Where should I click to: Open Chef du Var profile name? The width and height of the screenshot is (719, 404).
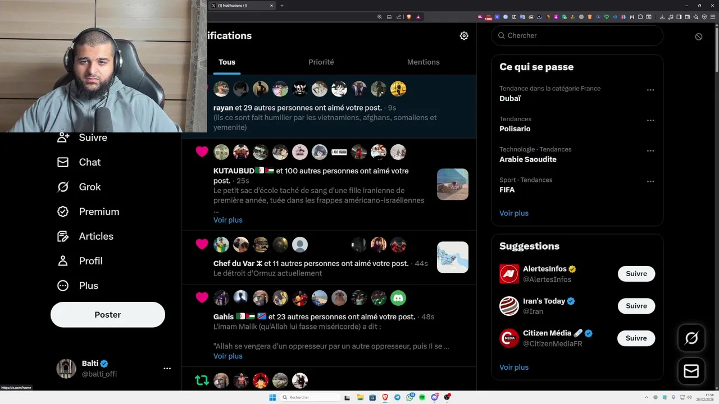[238, 264]
